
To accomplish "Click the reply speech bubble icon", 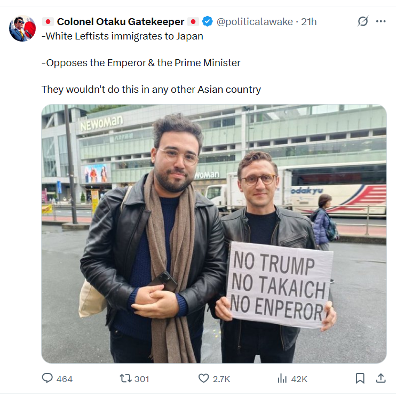I will (x=47, y=378).
